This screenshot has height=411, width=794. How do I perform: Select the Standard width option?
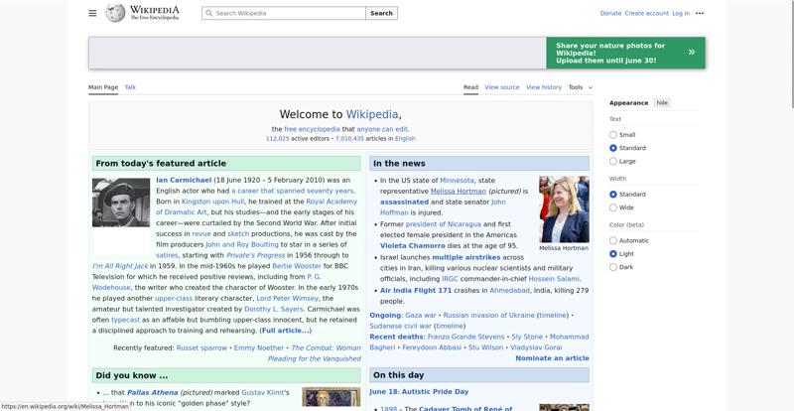(613, 195)
